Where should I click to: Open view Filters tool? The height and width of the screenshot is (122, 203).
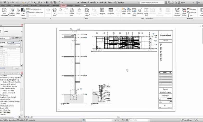18,11
